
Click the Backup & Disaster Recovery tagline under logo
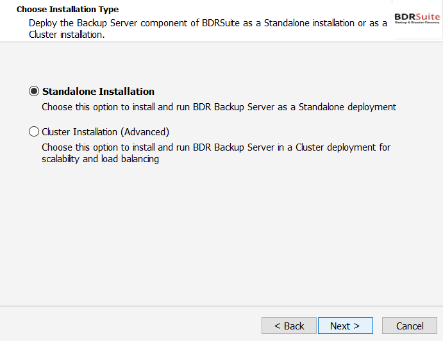pos(417,22)
